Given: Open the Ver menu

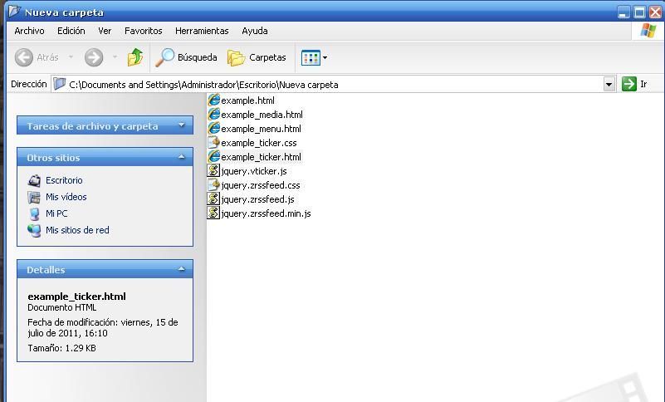Looking at the screenshot, I should [105, 31].
